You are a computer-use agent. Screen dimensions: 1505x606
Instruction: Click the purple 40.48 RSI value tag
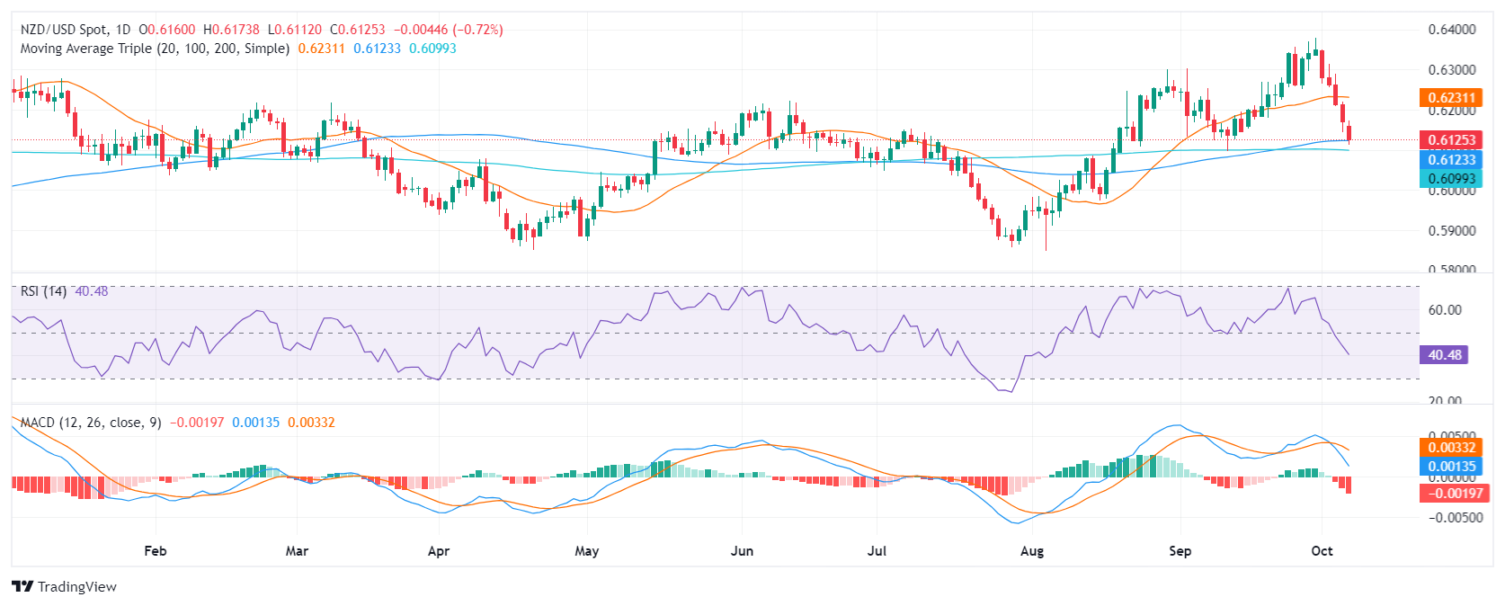click(x=1444, y=355)
